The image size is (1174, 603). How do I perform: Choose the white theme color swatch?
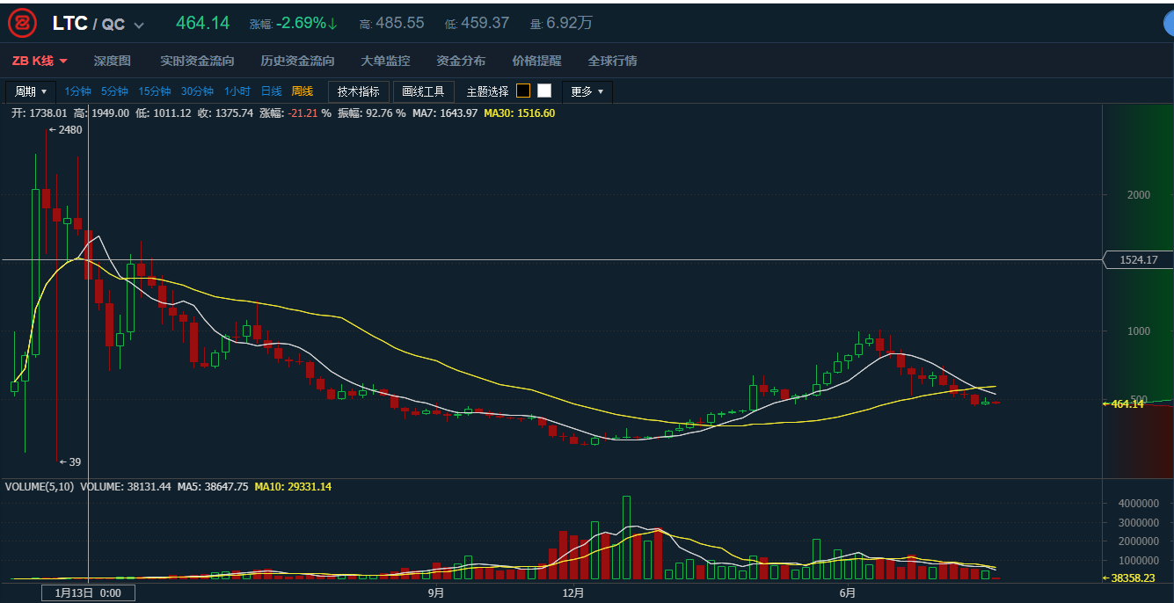544,91
